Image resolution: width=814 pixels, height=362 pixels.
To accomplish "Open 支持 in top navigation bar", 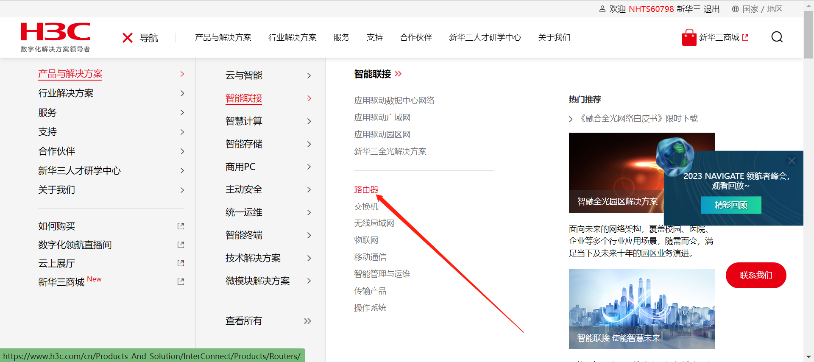I will (x=375, y=37).
